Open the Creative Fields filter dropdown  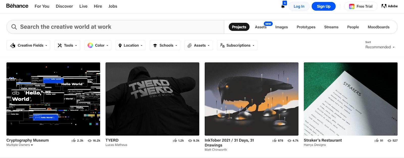[x=28, y=45]
